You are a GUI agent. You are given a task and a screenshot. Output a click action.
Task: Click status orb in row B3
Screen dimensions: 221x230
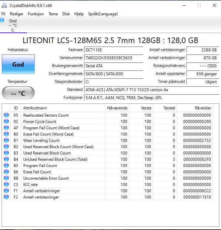(x=6, y=153)
